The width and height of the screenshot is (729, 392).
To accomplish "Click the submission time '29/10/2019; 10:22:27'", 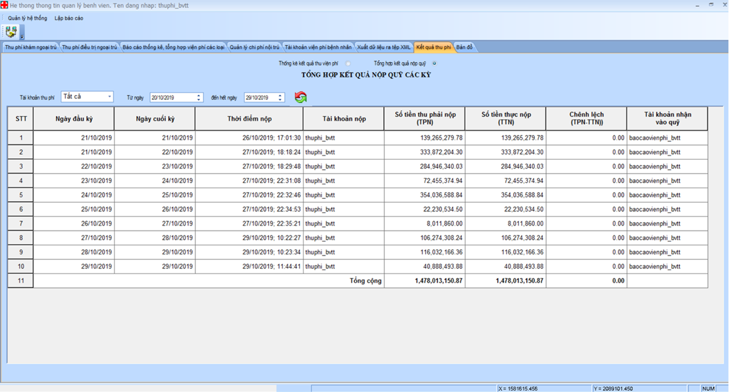I will point(271,238).
